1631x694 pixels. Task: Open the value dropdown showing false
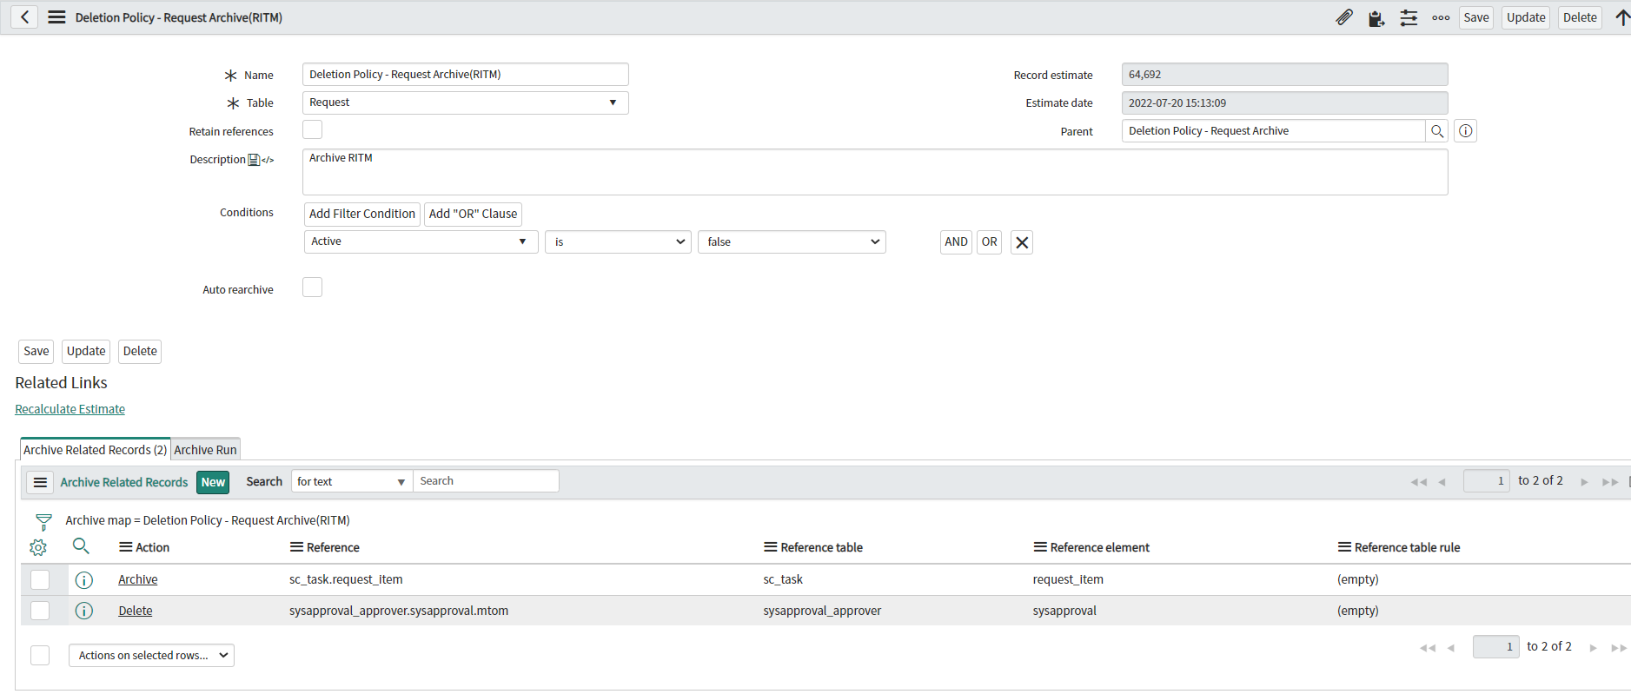pyautogui.click(x=792, y=241)
